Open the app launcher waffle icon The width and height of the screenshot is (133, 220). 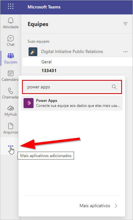[x=11, y=7]
